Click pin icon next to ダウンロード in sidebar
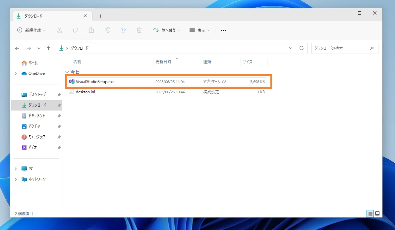This screenshot has height=230, width=395. (59, 105)
